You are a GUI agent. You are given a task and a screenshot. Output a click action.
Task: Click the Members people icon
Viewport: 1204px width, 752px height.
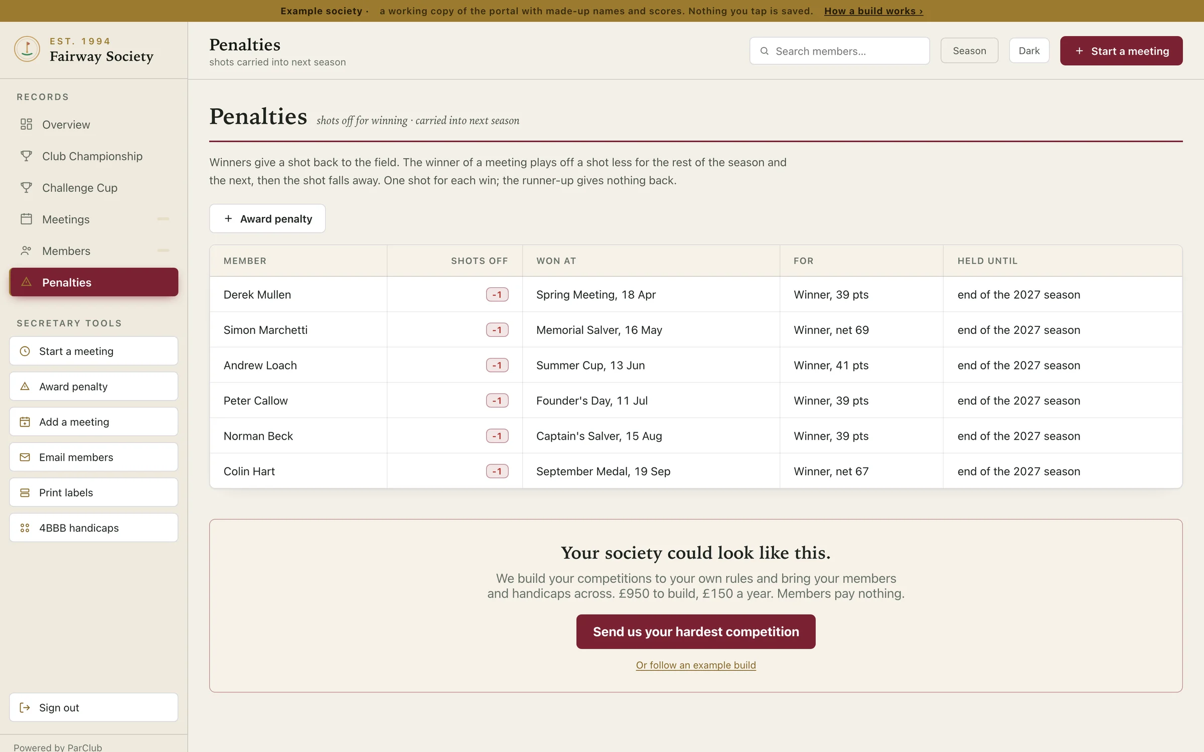tap(26, 251)
